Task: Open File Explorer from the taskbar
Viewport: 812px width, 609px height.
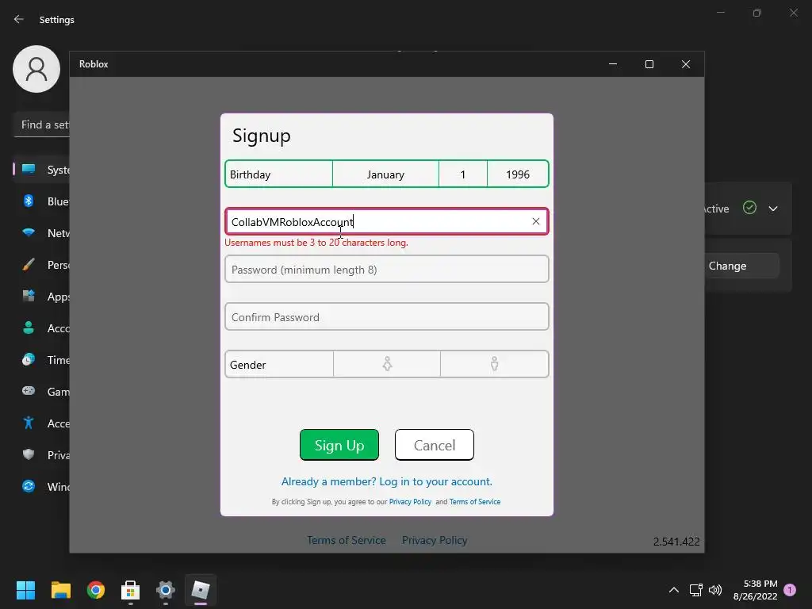Action: click(x=60, y=590)
